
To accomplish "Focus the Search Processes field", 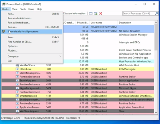I will coord(138,13).
